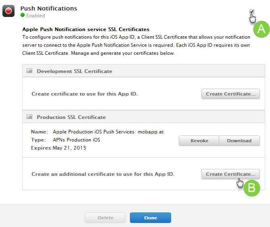
Task: Click the Development SSL Certificate header icon
Action: click(29, 71)
